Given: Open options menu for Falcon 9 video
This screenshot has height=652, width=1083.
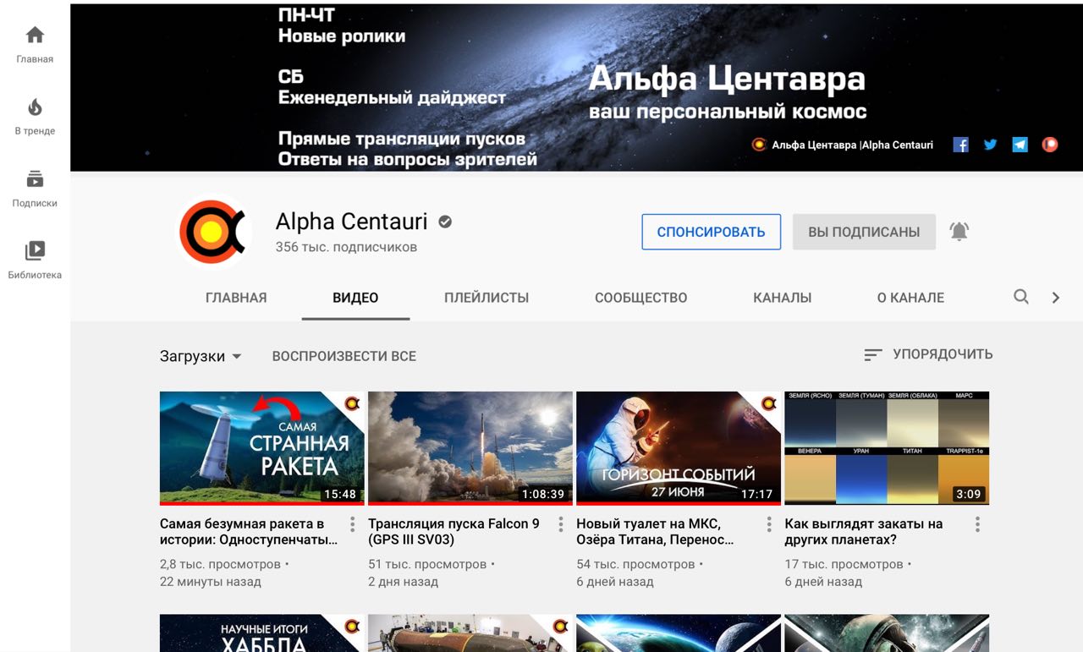Looking at the screenshot, I should [x=561, y=525].
